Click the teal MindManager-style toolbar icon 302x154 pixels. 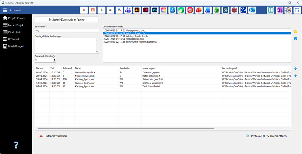click(x=271, y=10)
